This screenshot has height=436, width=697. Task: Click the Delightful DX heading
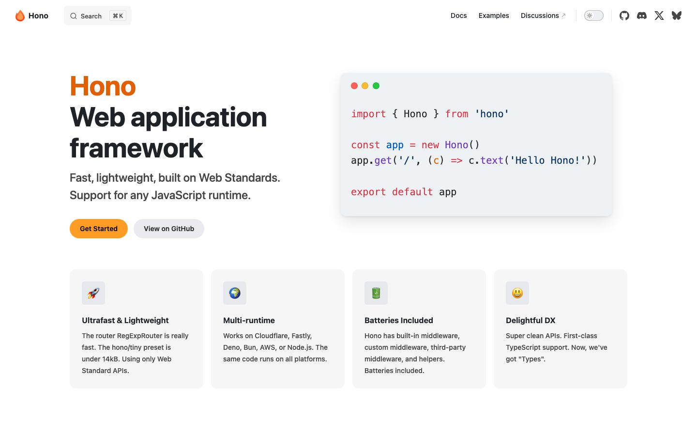tap(530, 320)
